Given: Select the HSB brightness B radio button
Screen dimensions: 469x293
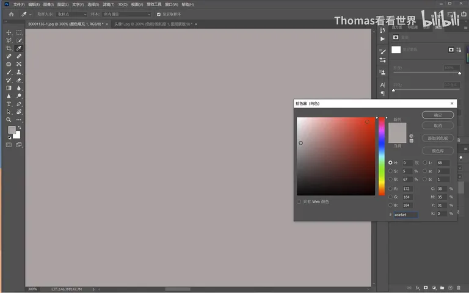Looking at the screenshot, I should [x=390, y=179].
